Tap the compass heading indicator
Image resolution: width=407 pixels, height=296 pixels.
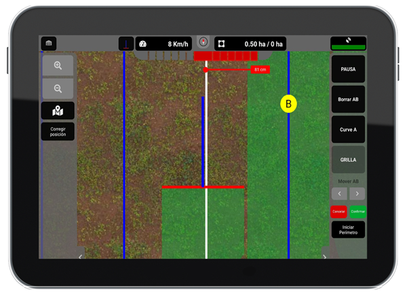coord(203,42)
